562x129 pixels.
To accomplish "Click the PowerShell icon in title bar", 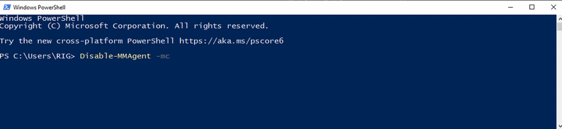I will tap(7, 7).
